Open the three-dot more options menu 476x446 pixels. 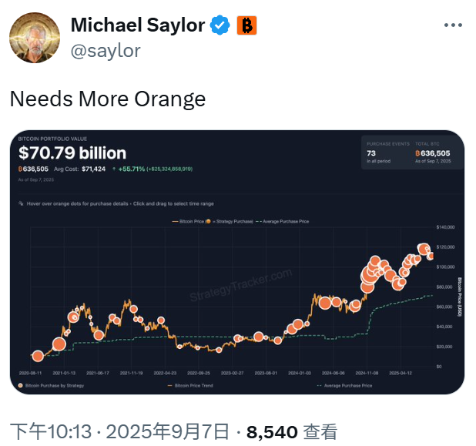coord(453,25)
